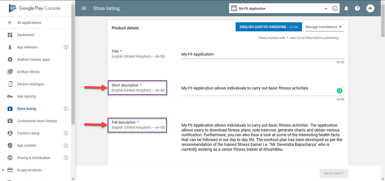The image size is (385, 181).
Task: Click the Device catalogue icon
Action: 10,84
